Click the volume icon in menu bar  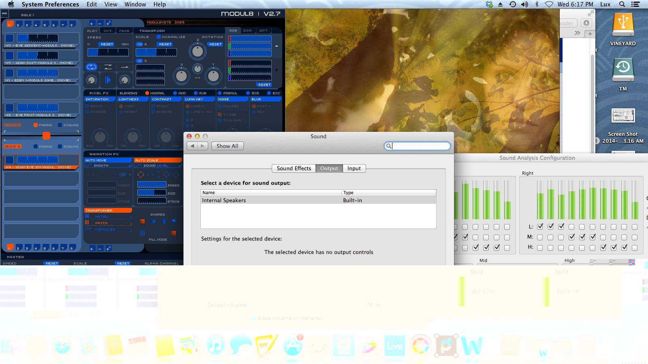(524, 4)
